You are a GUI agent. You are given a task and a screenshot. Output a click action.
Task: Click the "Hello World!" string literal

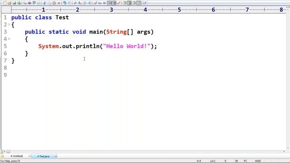[126, 46]
